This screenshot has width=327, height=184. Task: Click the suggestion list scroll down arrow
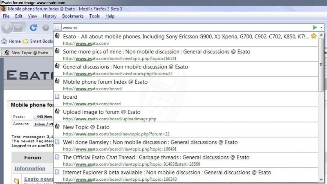(x=321, y=180)
